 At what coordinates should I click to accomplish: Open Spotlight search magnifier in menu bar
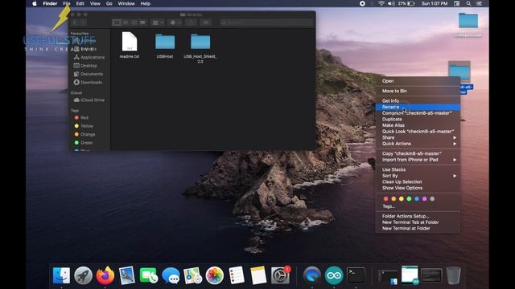point(468,3)
